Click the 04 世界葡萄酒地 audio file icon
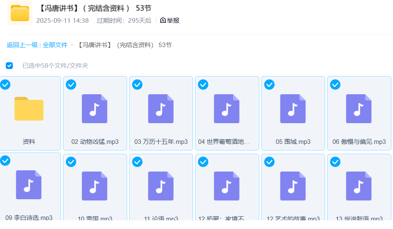This screenshot has height=229, width=393. (227, 109)
